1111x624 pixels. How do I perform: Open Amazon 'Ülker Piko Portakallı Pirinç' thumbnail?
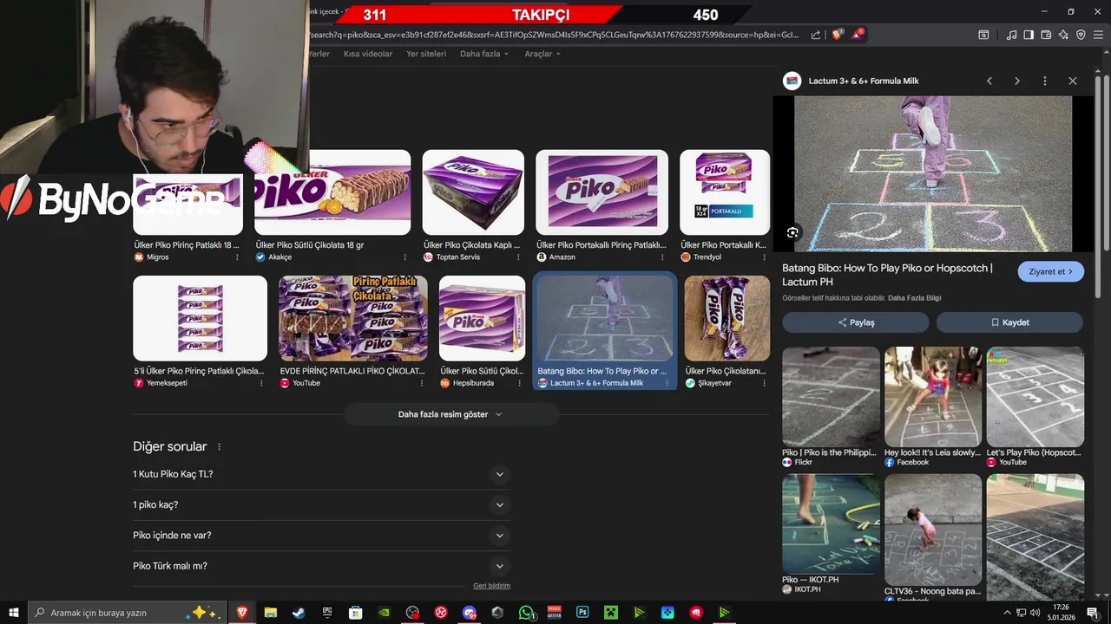point(602,192)
